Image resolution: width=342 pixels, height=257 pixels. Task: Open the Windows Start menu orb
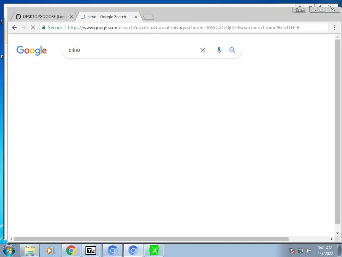9,250
